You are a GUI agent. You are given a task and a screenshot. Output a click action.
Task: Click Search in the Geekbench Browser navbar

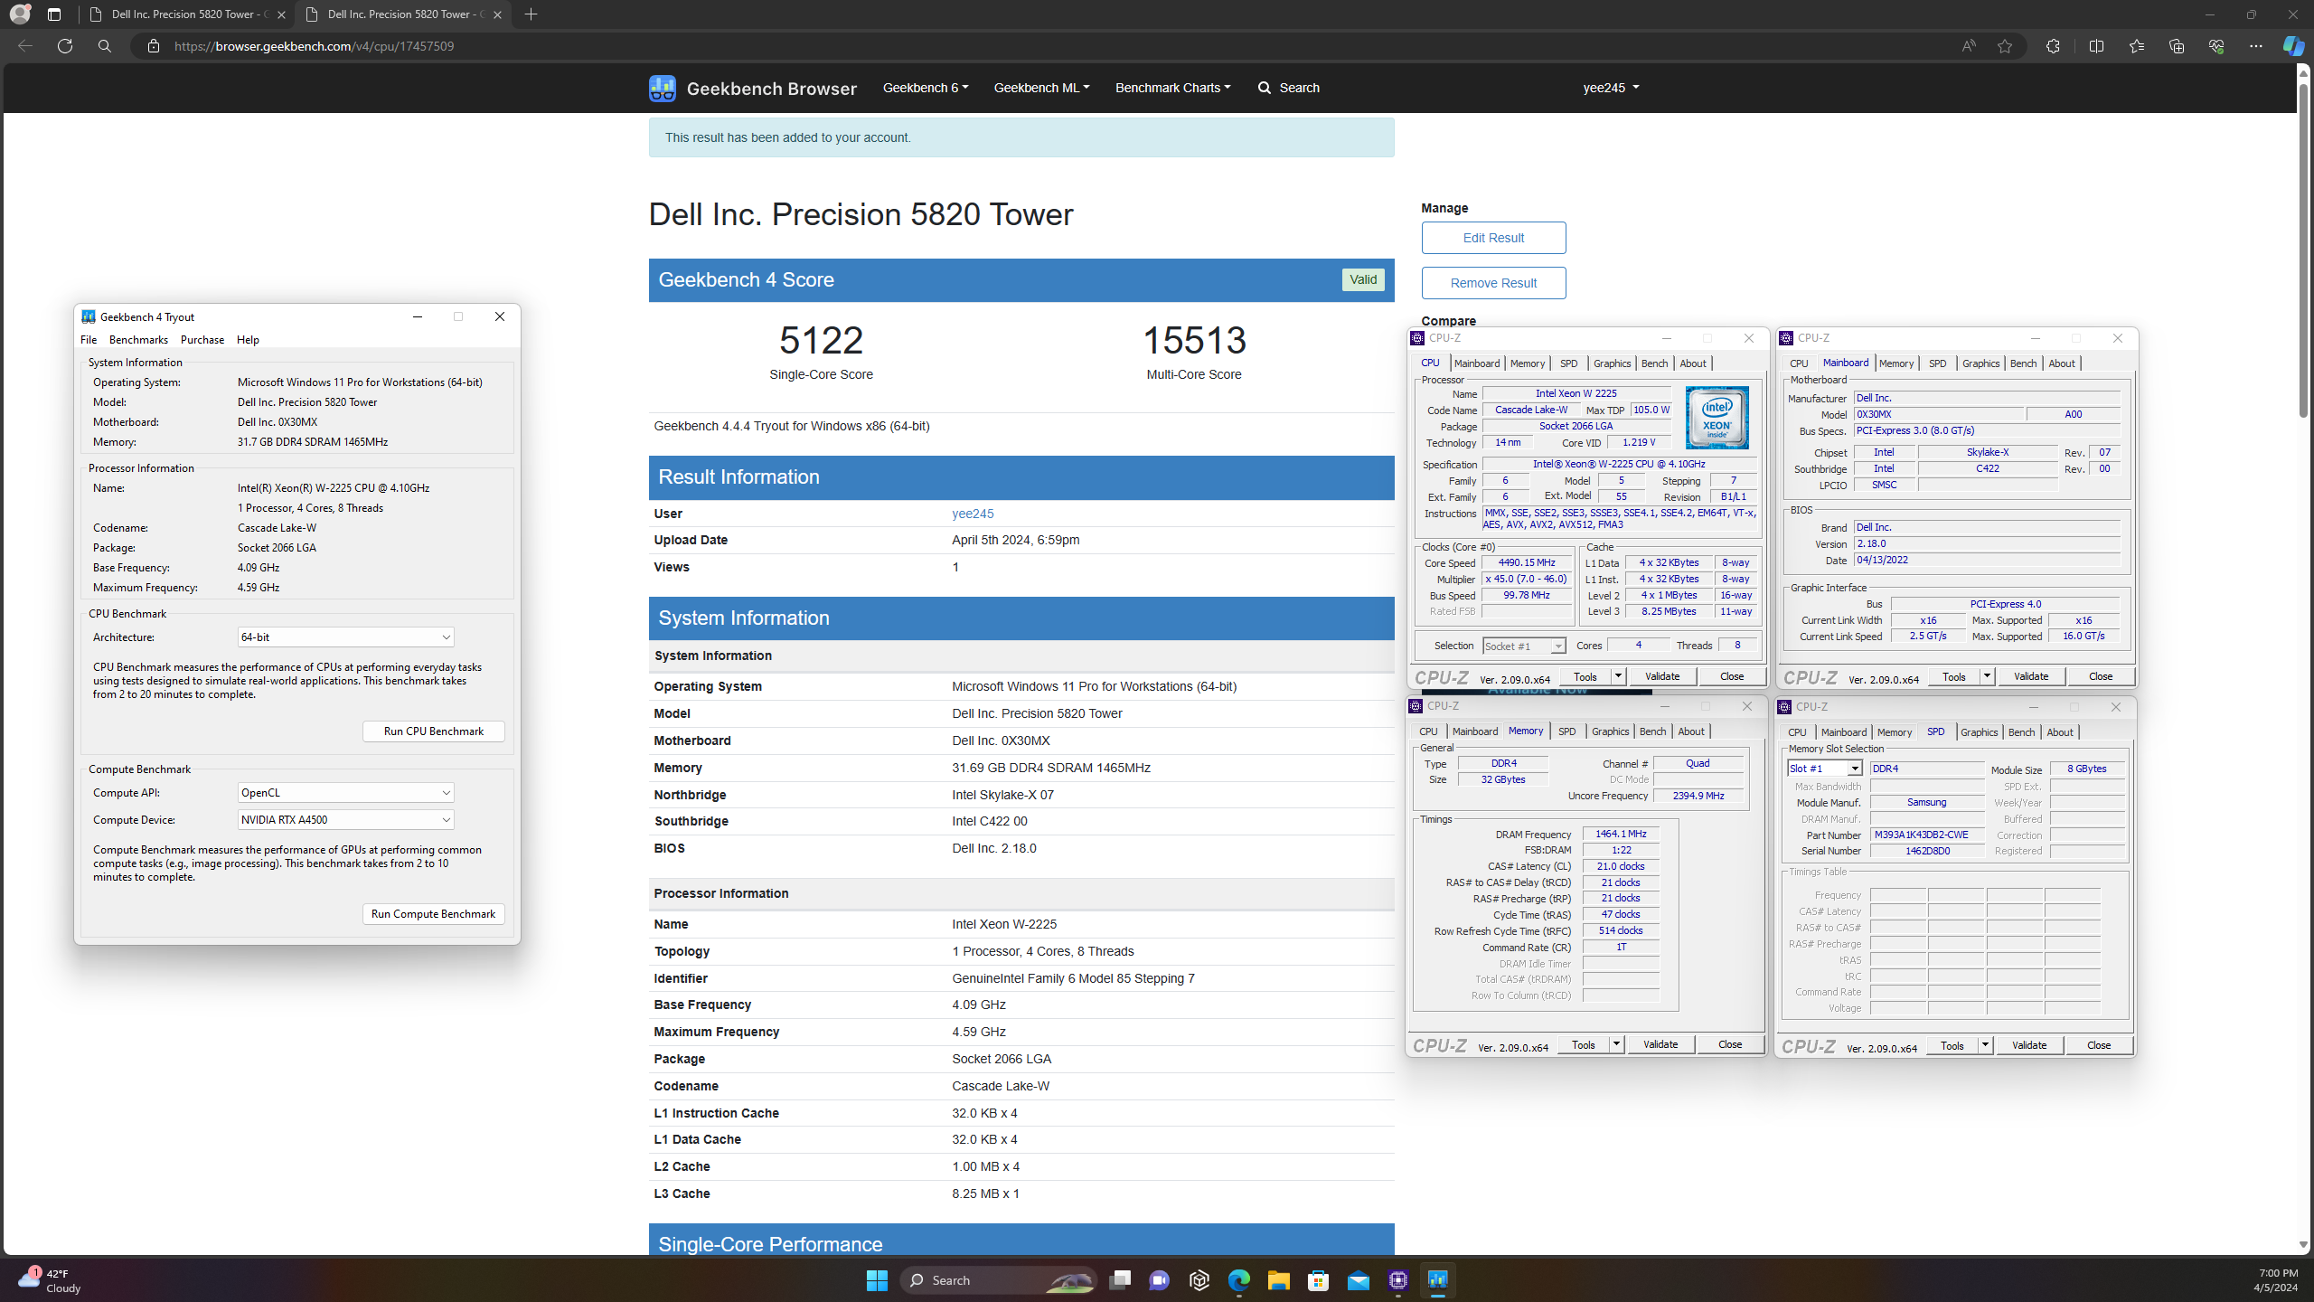1289,88
